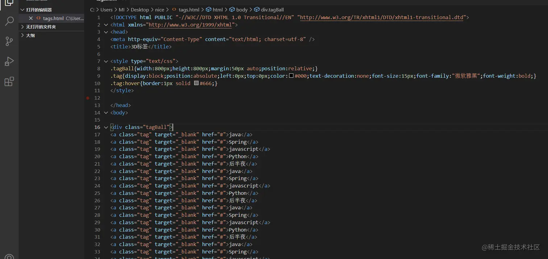Viewport: 548px width, 259px height.
Task: Click the java text on line 17
Action: tap(234, 135)
